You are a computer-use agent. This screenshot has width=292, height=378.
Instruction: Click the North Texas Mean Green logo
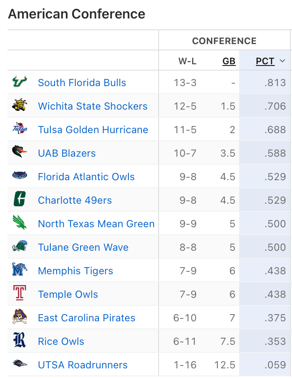pyautogui.click(x=20, y=223)
